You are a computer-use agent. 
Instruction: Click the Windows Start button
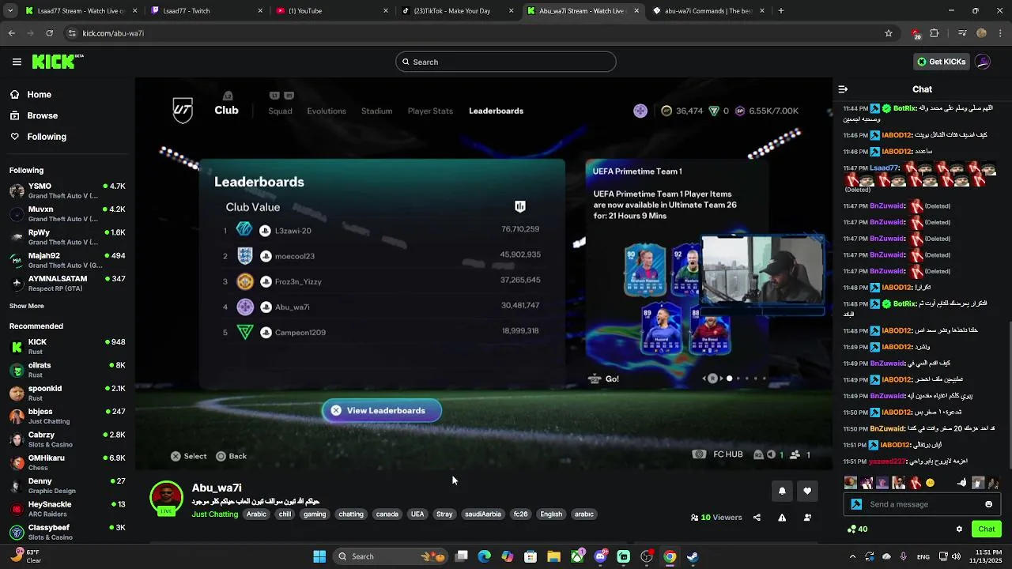pyautogui.click(x=319, y=556)
